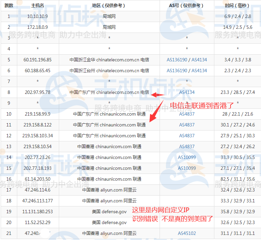Open AS4837 link in hop 12 row
Image resolution: width=261 pixels, height=240 pixels.
coord(187,136)
